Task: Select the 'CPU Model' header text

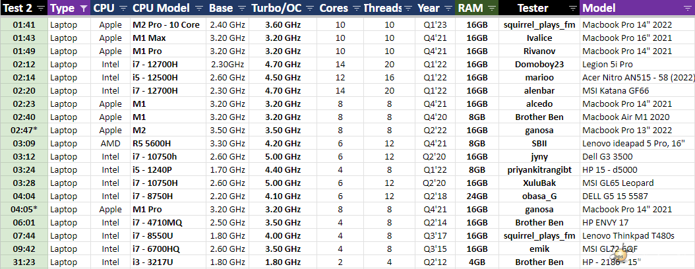Action: pos(162,8)
